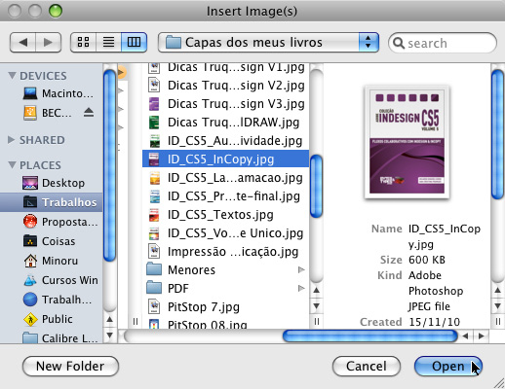Screen dimensions: 505x389
Task: Select PitStop 7.jpg file
Action: (x=226, y=307)
